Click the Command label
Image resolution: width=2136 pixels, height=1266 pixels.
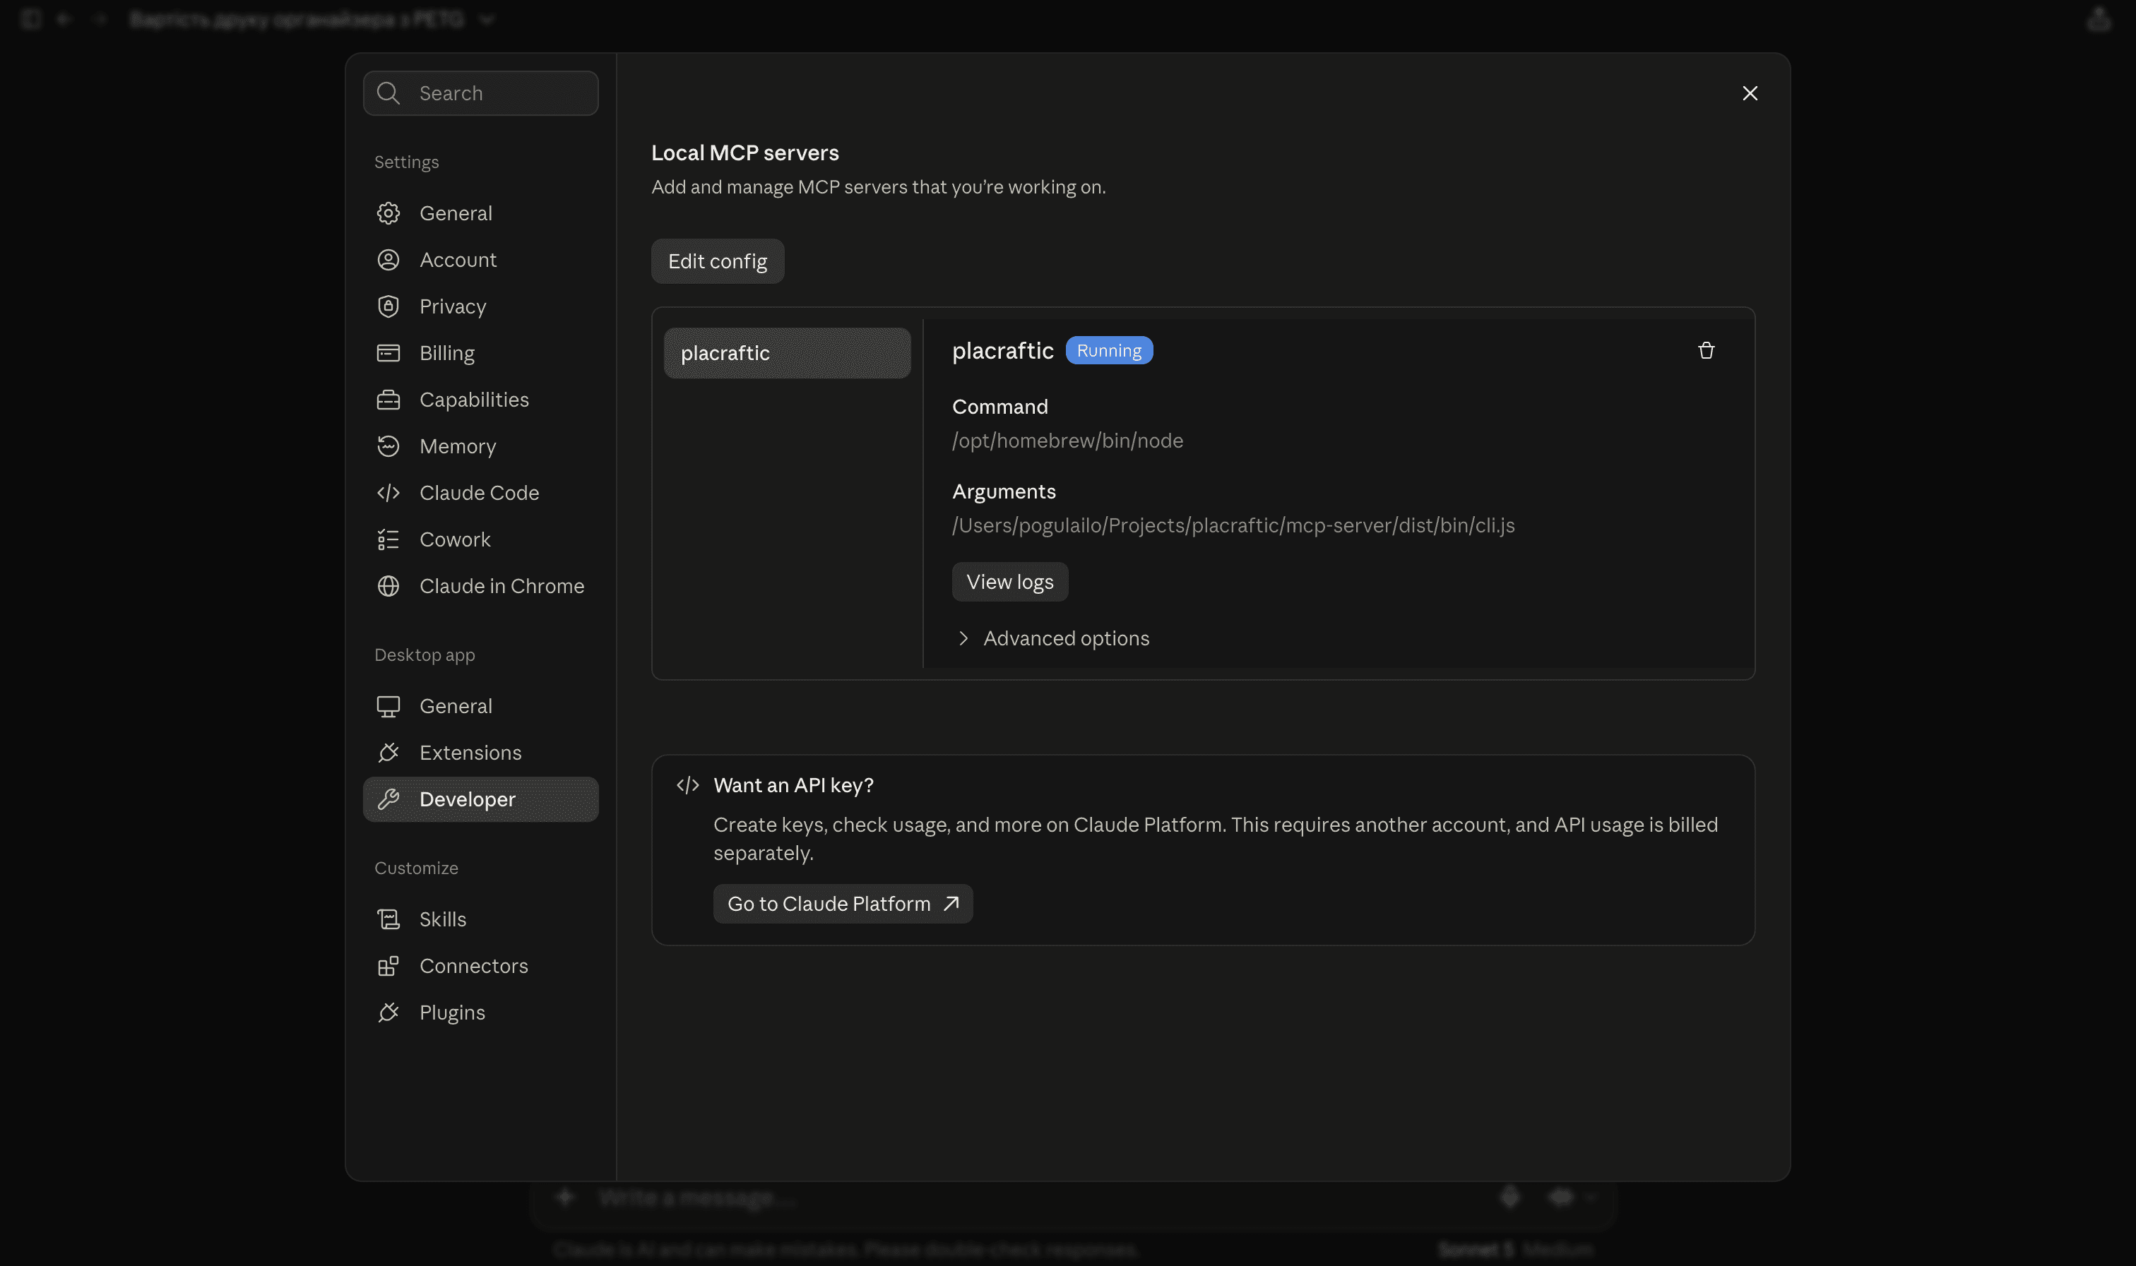(1000, 407)
